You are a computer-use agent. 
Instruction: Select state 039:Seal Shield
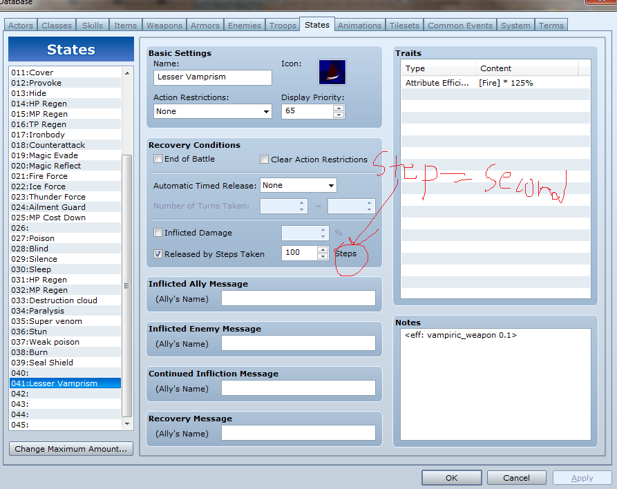(x=66, y=363)
